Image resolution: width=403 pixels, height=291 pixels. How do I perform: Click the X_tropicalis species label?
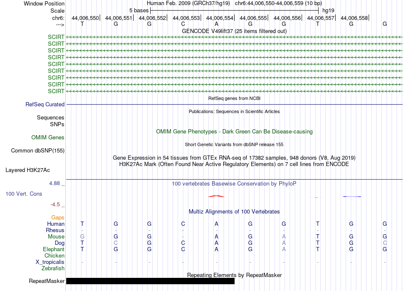[50, 262]
